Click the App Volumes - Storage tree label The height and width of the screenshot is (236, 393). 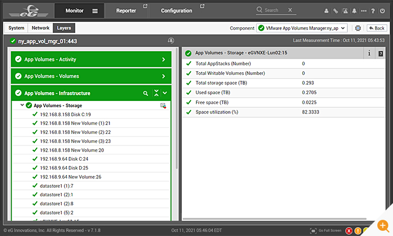coord(58,106)
